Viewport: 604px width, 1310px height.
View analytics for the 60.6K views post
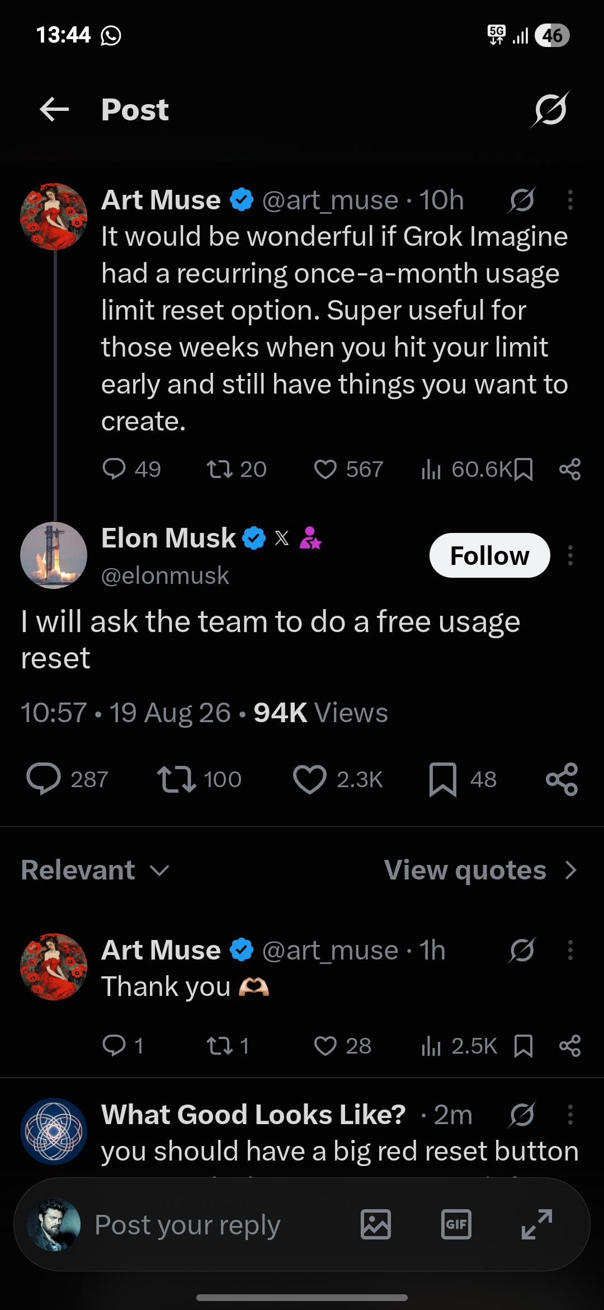point(431,469)
